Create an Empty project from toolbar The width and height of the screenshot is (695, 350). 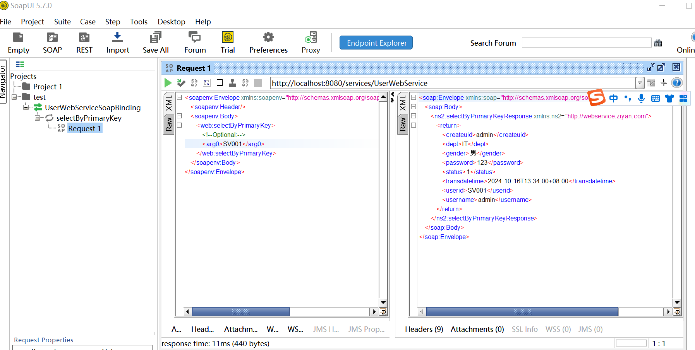coord(18,43)
